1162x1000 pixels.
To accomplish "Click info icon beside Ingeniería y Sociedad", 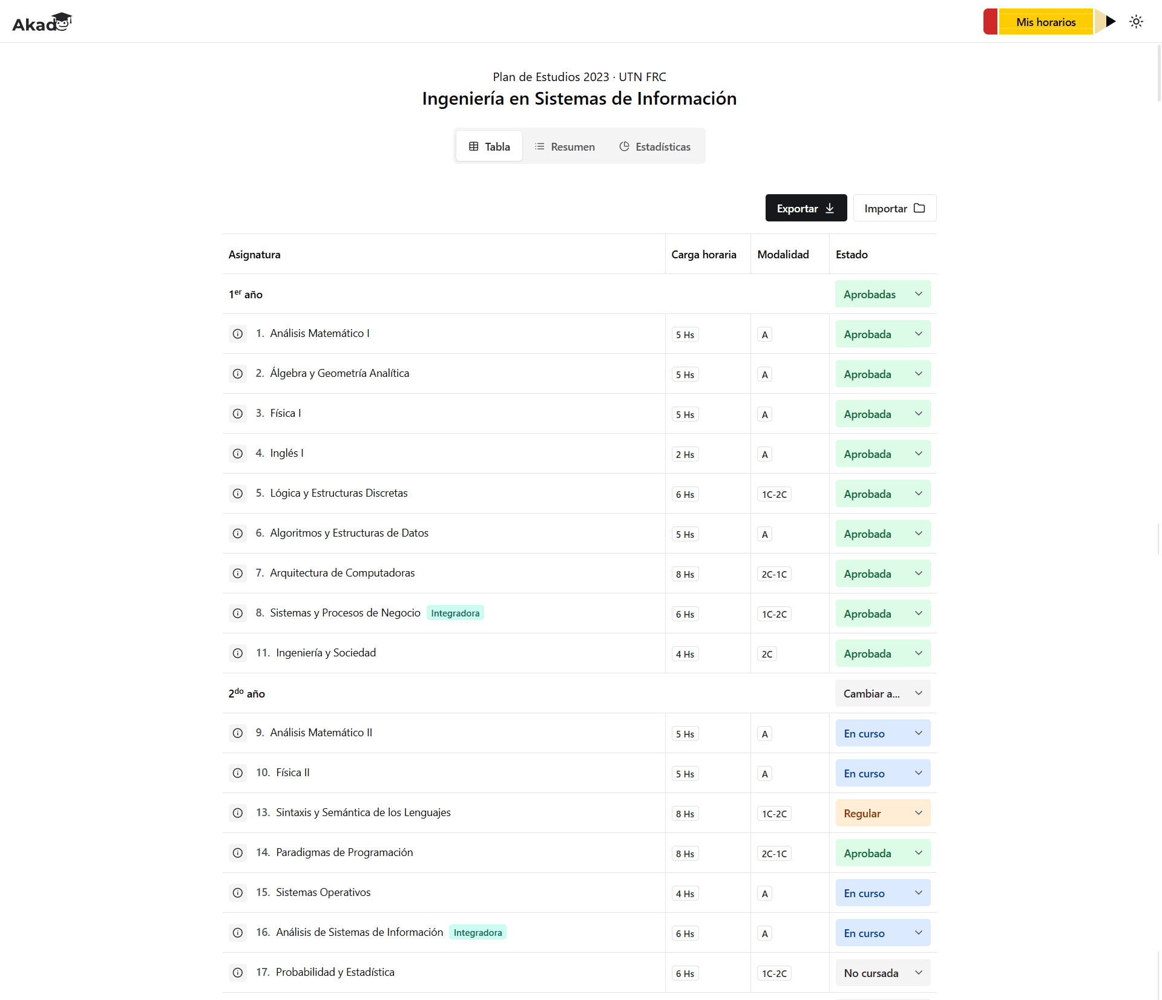I will (x=238, y=653).
